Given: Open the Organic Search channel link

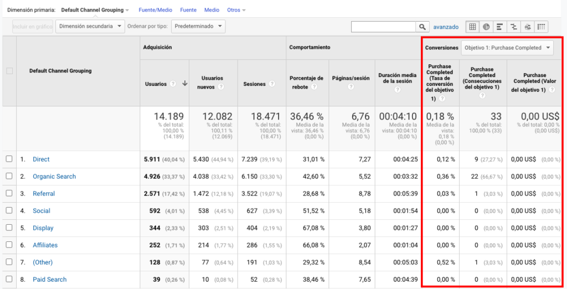Looking at the screenshot, I should click(54, 177).
